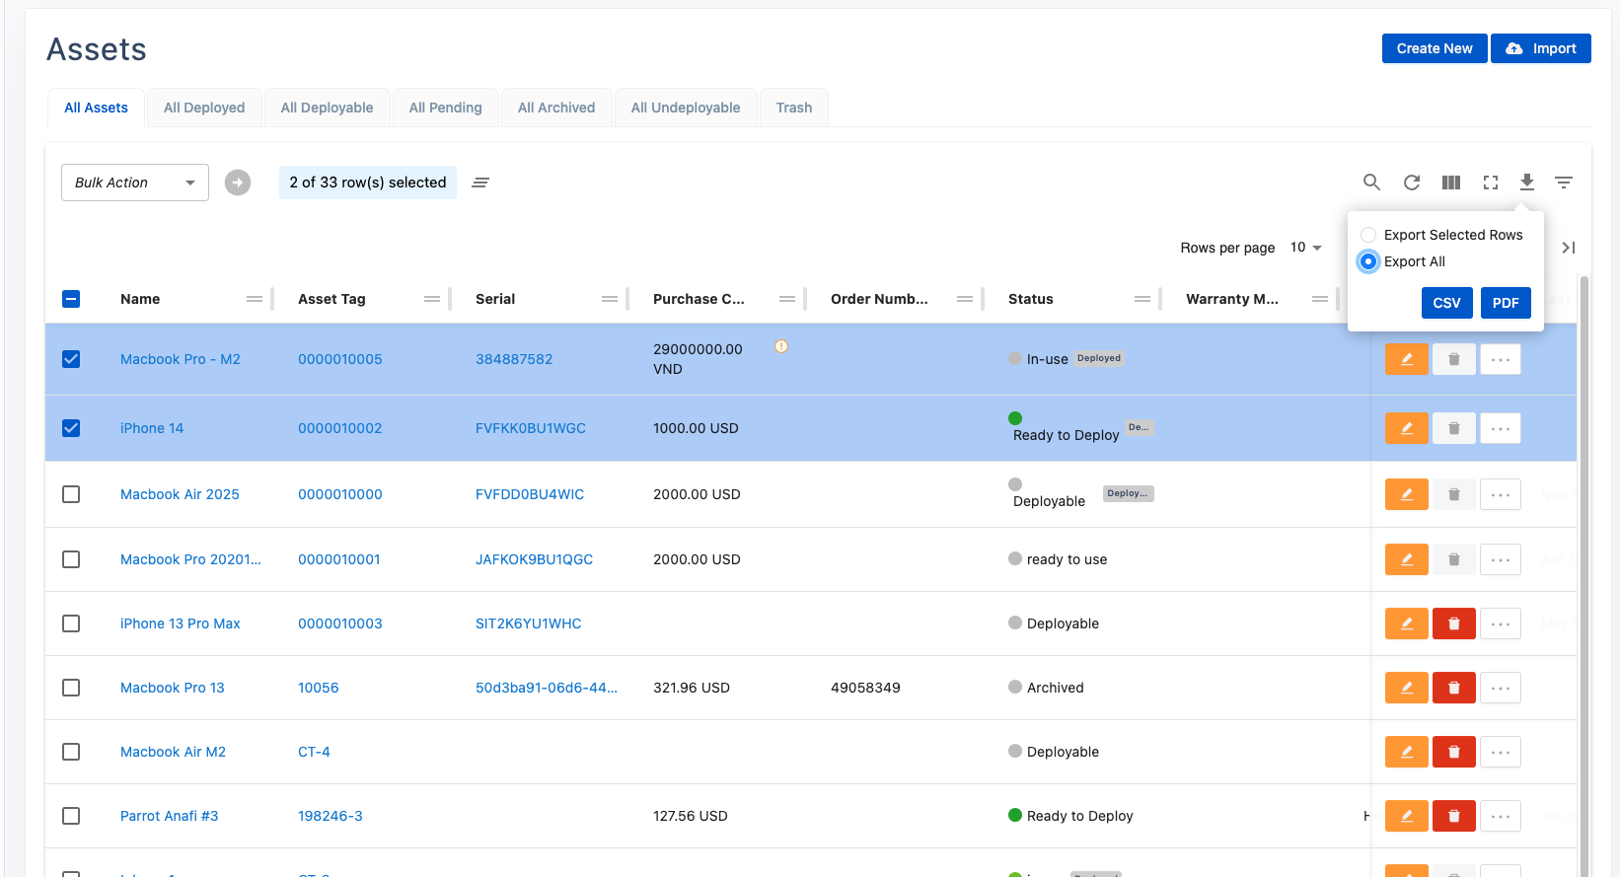Edit the iPhone 14 asset

point(1407,428)
